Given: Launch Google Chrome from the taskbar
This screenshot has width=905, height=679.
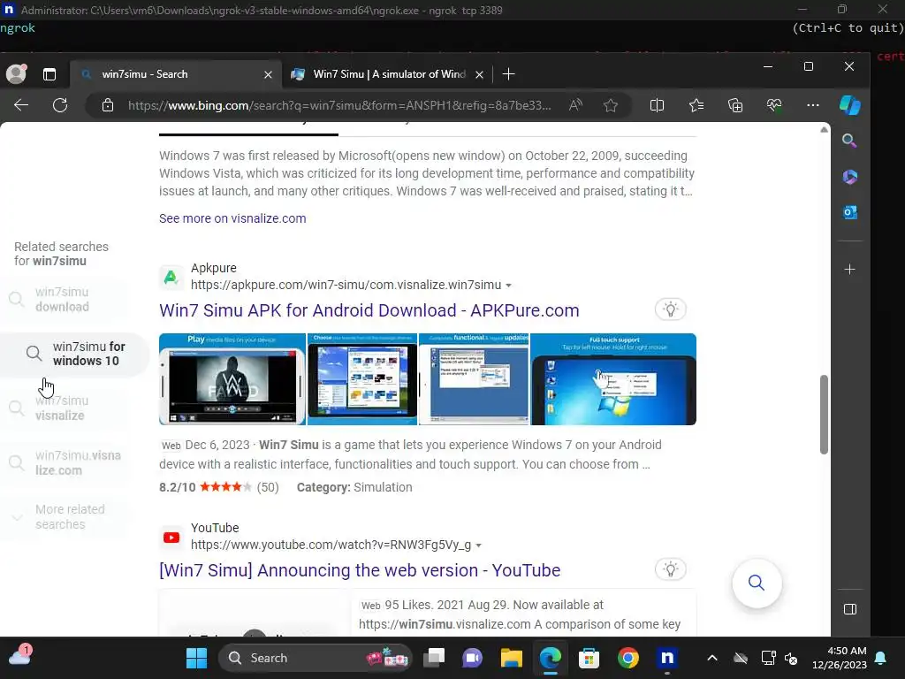Looking at the screenshot, I should tap(628, 658).
